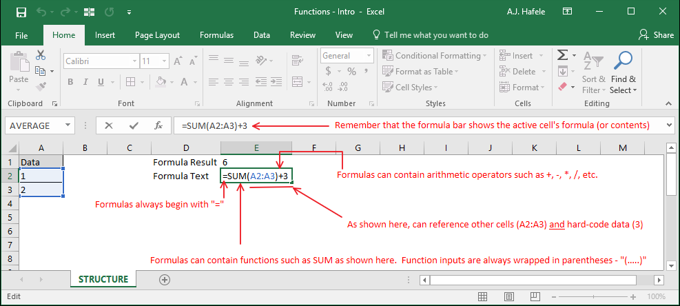
Task: Expand the Conditional Formatting menu
Action: pos(435,56)
